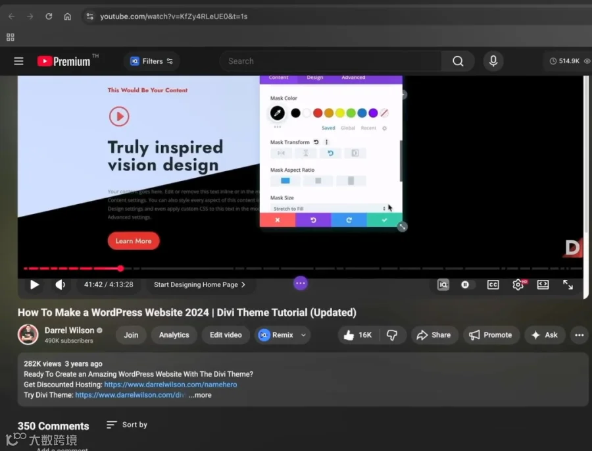Click the Learn More button in video
Screen dimensions: 592x451
134,241
